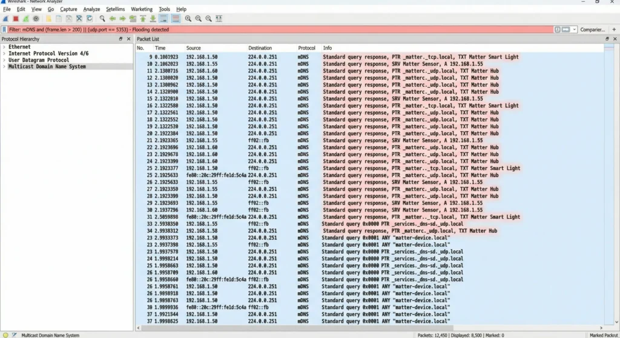Image resolution: width=620 pixels, height=338 pixels.
Task: Expand Internet Protocol Version 4/6 node
Action: point(4,54)
